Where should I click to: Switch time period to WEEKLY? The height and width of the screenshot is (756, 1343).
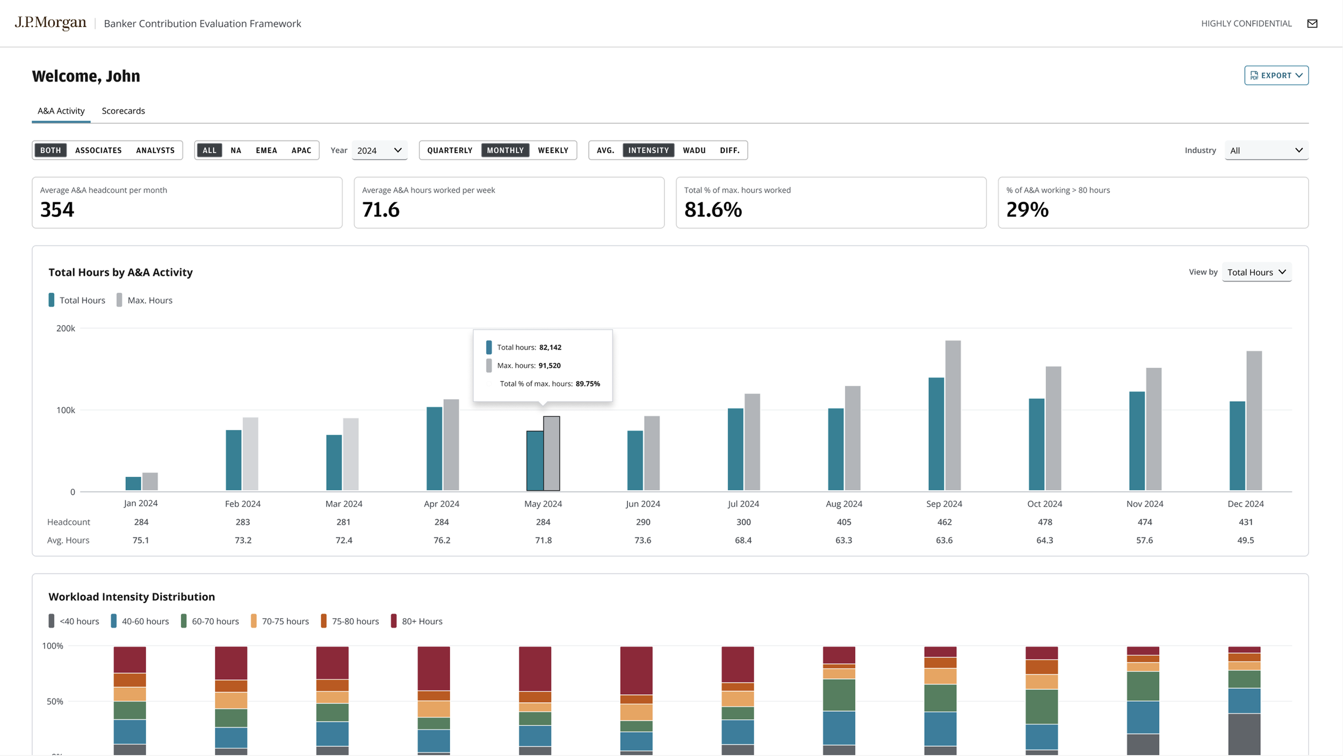553,150
